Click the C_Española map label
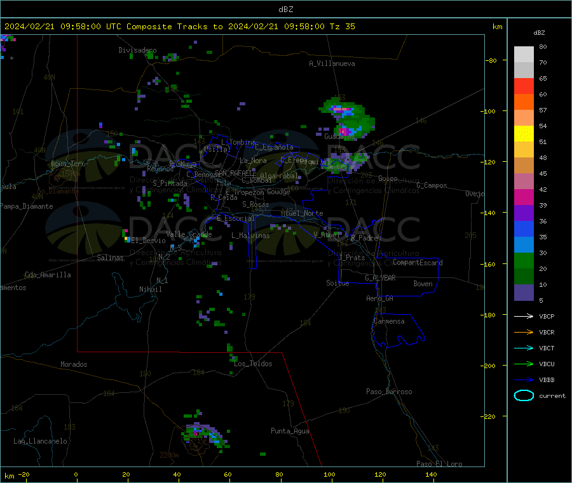 tap(274, 147)
